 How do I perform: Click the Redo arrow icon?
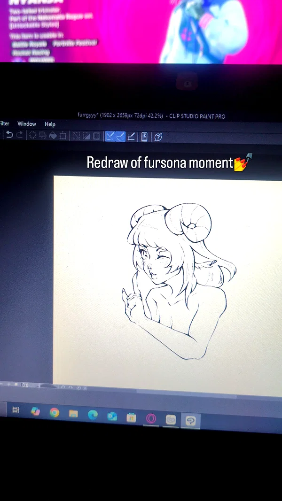[x=19, y=135]
